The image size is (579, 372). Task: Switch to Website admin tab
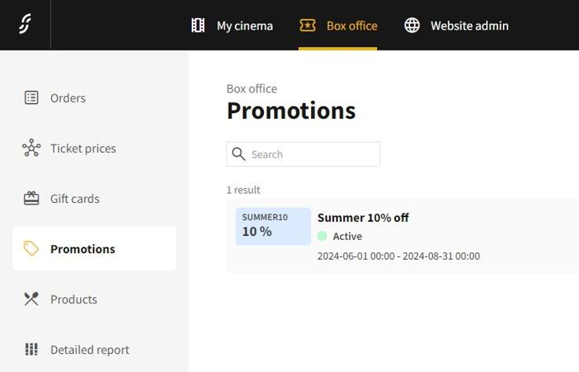[469, 26]
